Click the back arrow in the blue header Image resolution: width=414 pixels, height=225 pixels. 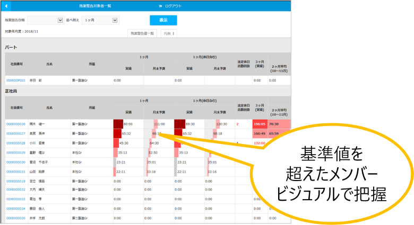[6, 6]
